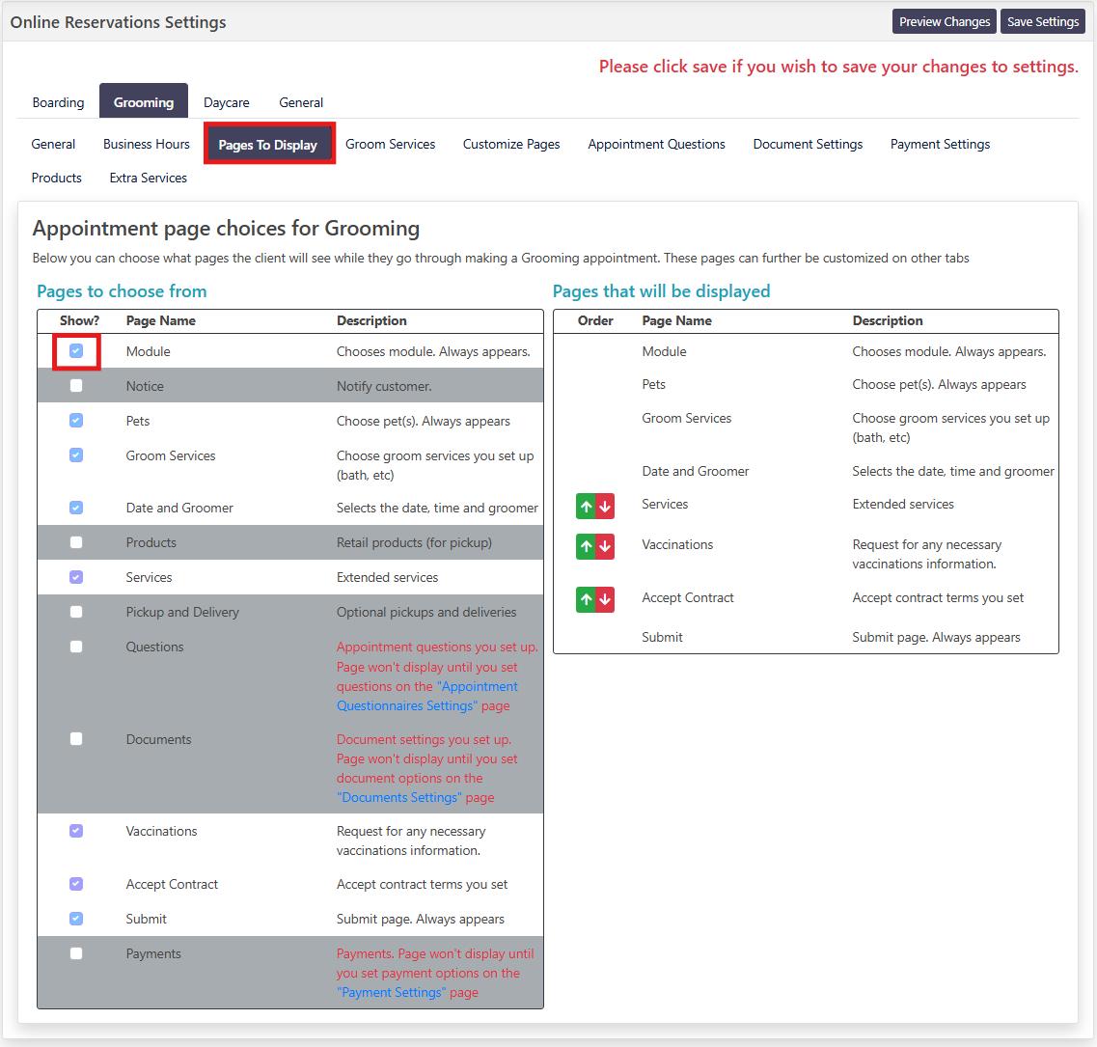Open the Daycare tab
This screenshot has height=1047, width=1097.
click(226, 102)
